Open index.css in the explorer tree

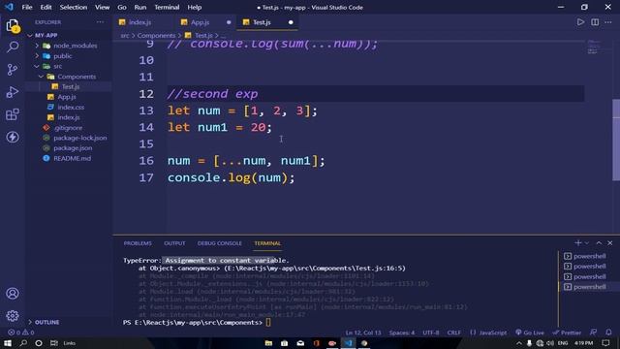70,108
